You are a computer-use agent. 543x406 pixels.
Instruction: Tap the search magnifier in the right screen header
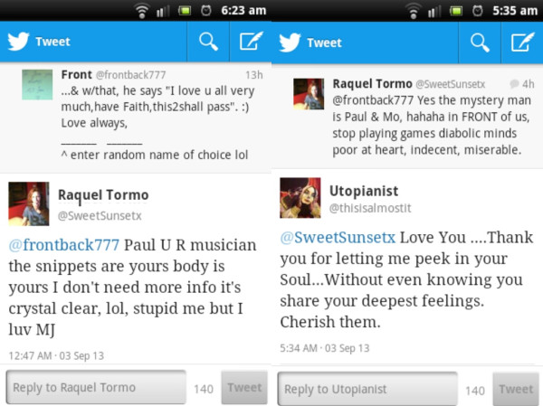[480, 42]
